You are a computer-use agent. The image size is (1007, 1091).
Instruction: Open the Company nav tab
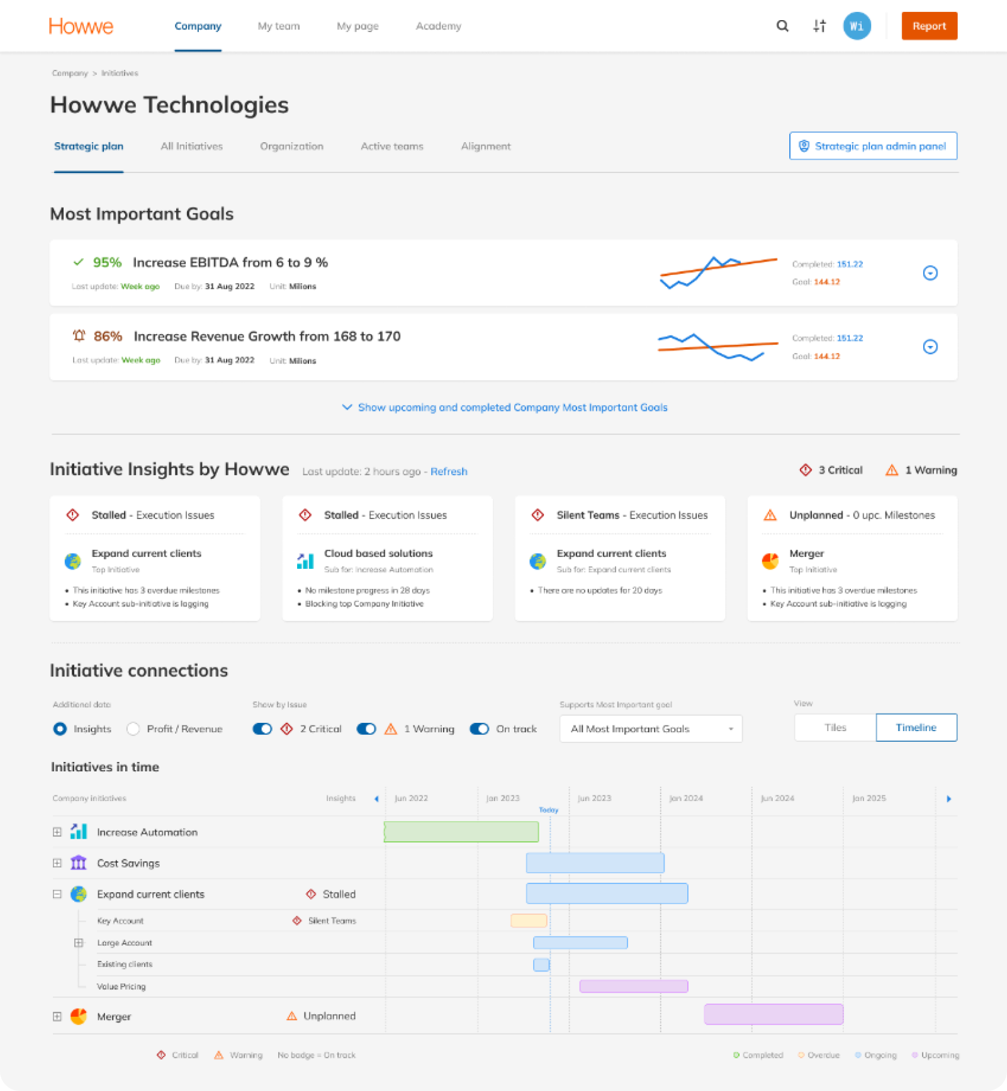[x=198, y=26]
